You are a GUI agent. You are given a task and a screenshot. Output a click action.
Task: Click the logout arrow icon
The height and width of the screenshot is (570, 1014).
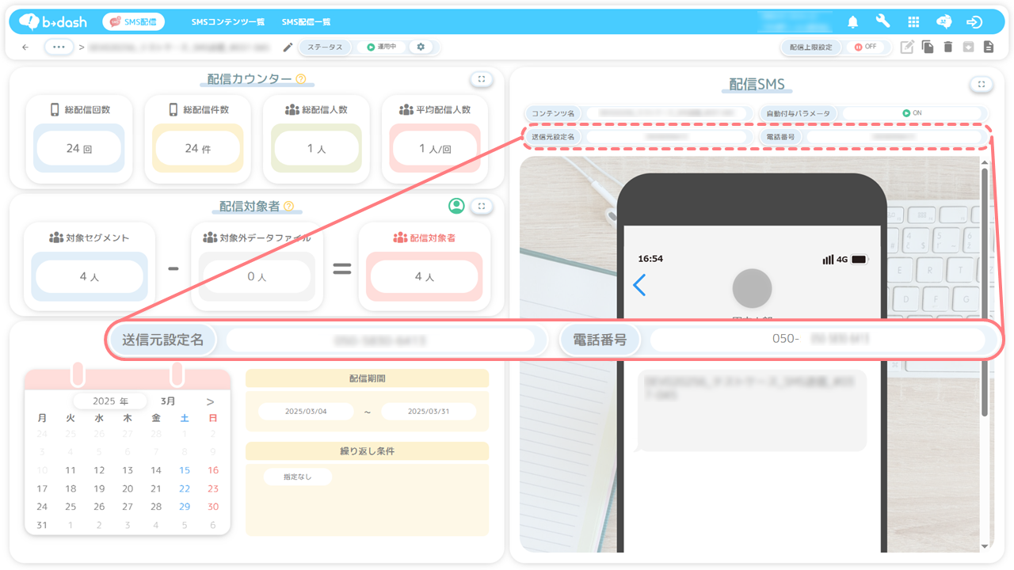(x=974, y=22)
